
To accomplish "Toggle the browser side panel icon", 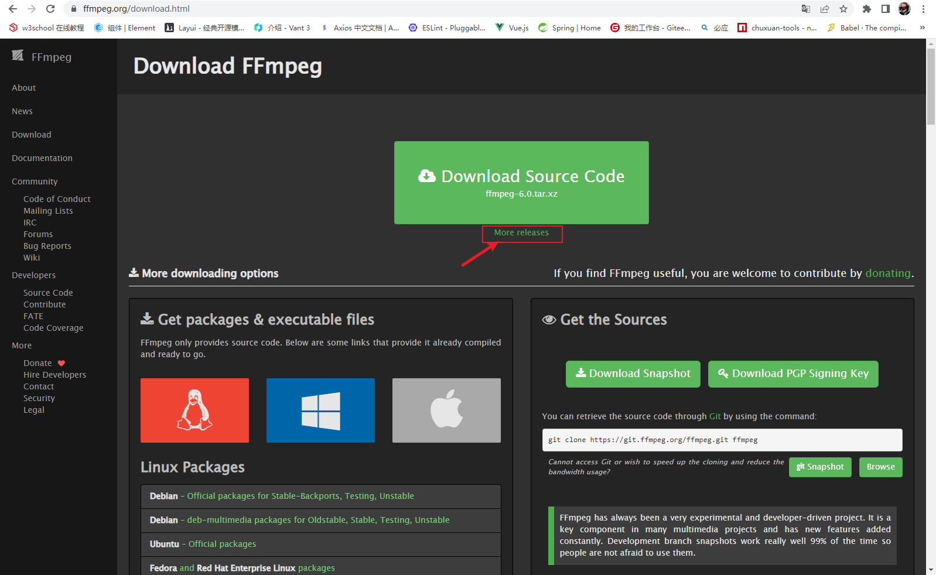I will point(886,9).
